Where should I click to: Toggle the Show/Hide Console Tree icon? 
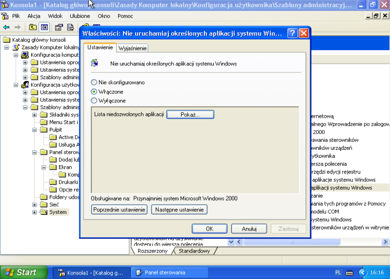tap(44, 27)
